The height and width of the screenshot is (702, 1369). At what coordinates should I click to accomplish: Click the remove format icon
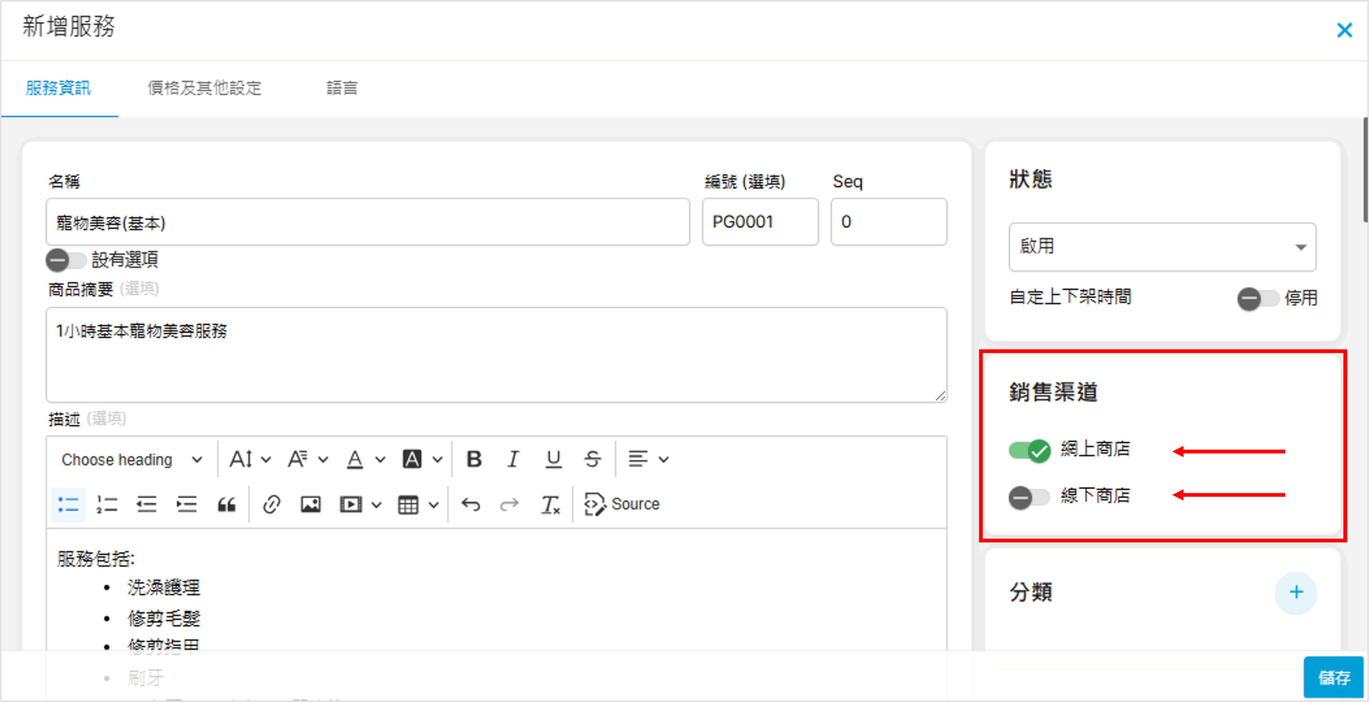coord(550,504)
